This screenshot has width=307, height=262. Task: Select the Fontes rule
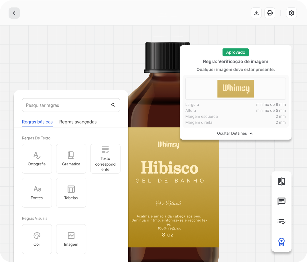37,193
